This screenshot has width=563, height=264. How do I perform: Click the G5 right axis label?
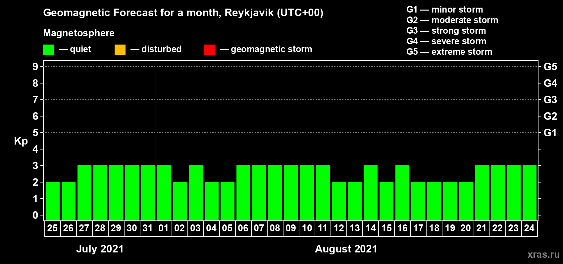click(550, 67)
